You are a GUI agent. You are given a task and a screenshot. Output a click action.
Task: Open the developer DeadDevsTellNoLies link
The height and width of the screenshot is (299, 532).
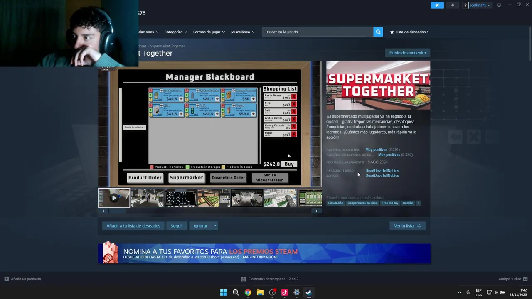click(382, 171)
